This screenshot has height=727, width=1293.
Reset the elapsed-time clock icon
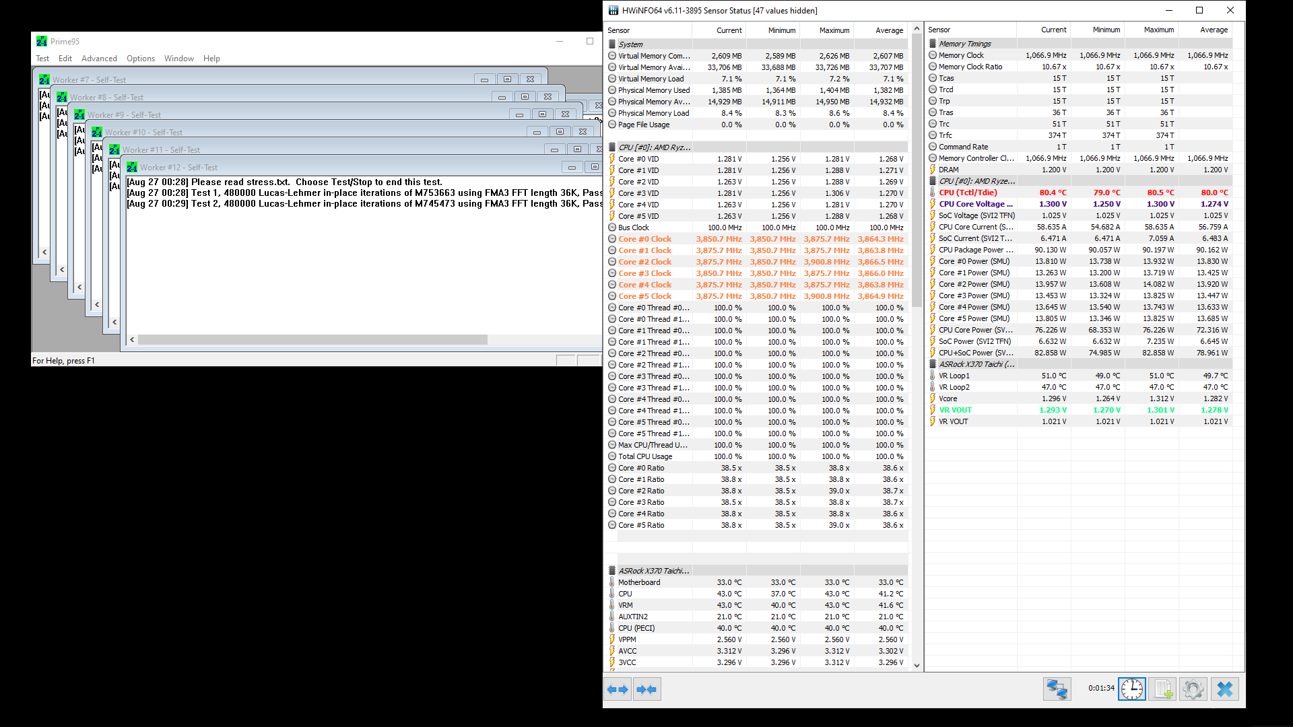click(x=1131, y=689)
